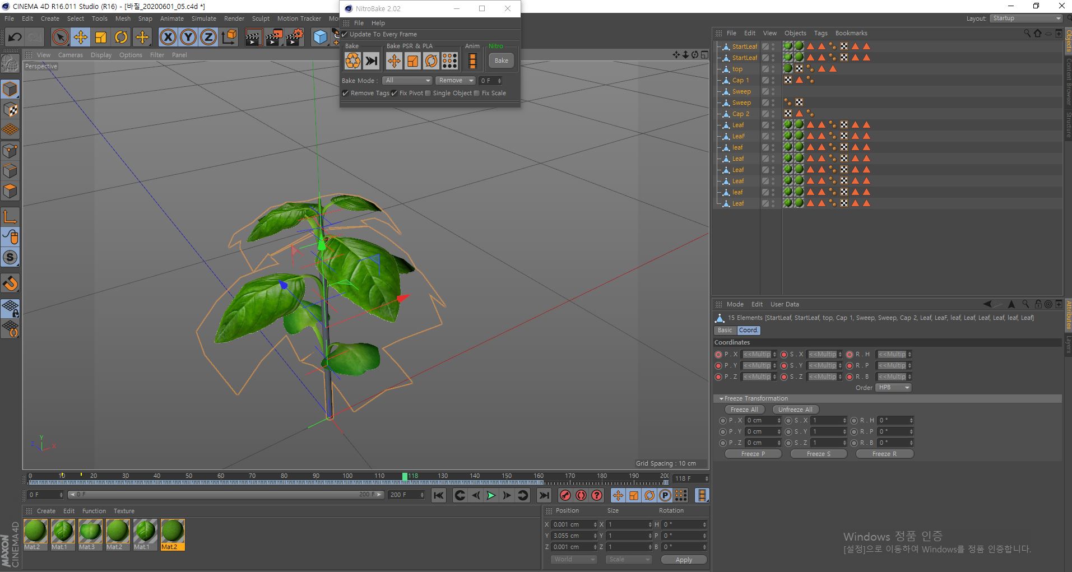Select the last Mat.2 material thumbnail
The height and width of the screenshot is (572, 1072).
point(172,534)
